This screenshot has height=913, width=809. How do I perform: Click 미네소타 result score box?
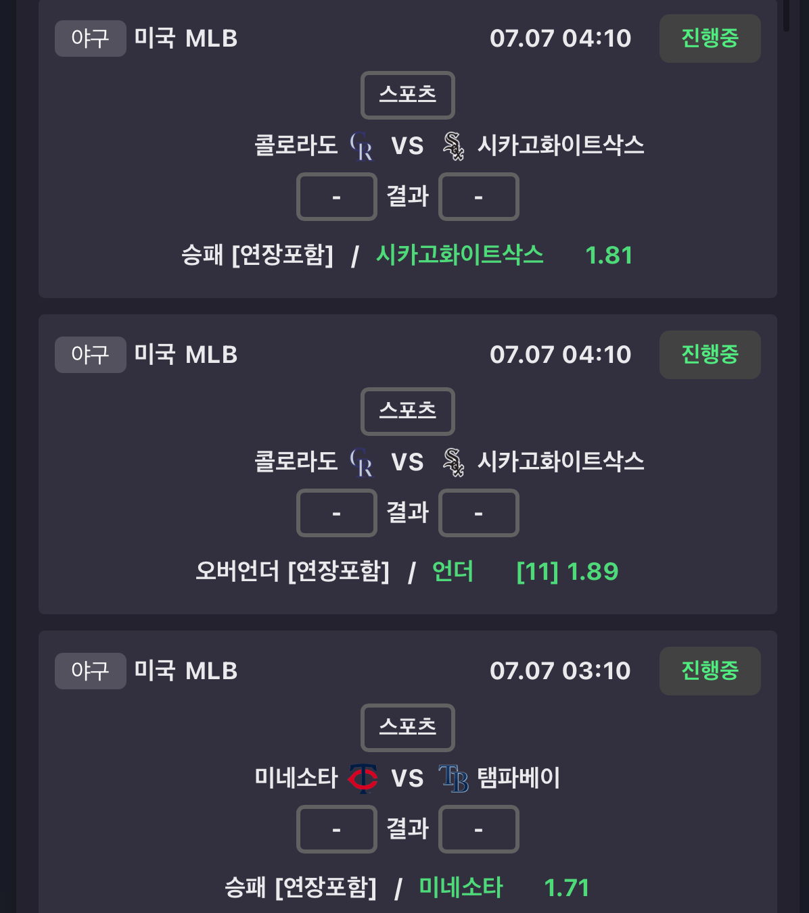(x=337, y=829)
